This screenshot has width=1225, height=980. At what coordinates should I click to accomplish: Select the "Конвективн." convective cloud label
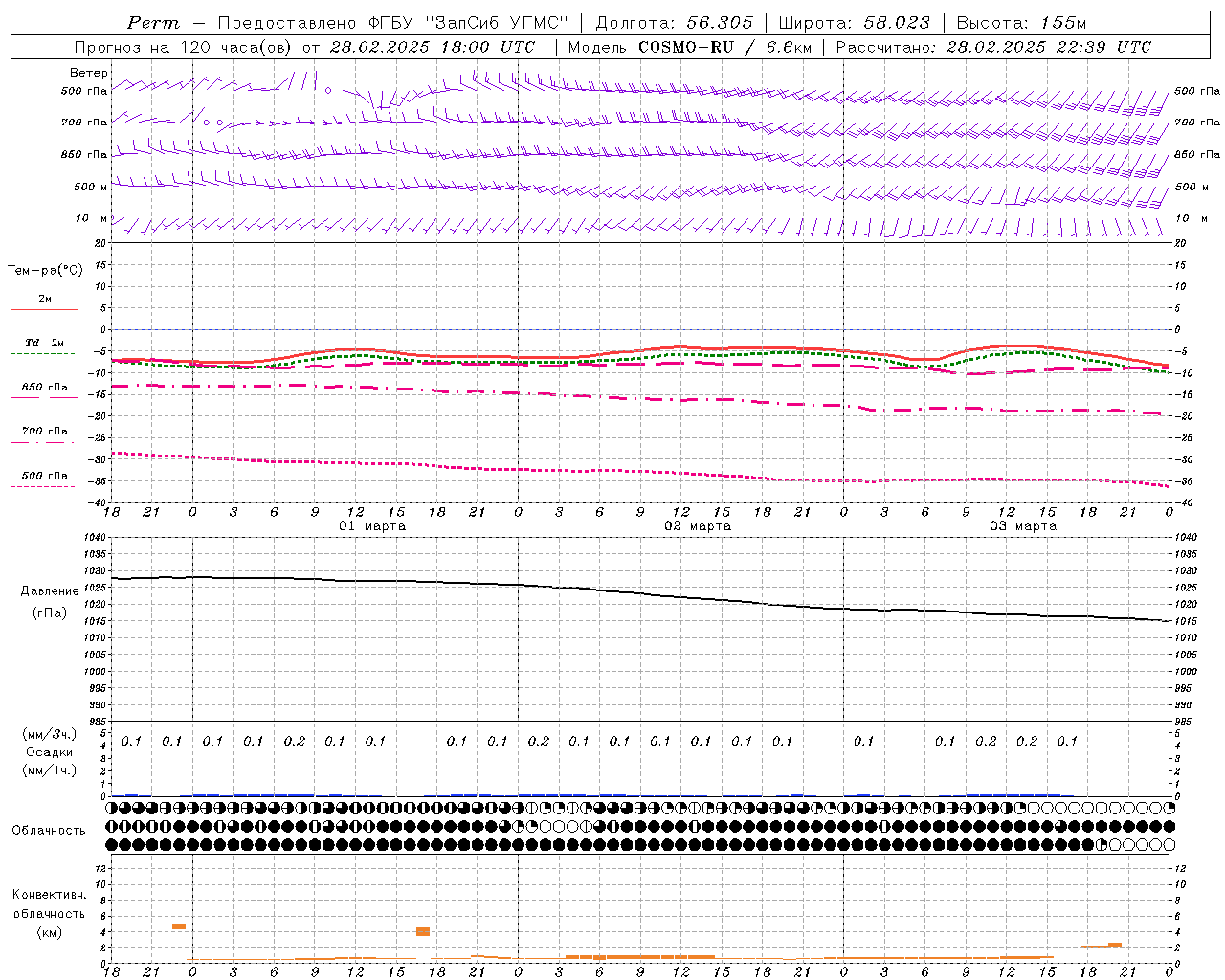click(49, 895)
